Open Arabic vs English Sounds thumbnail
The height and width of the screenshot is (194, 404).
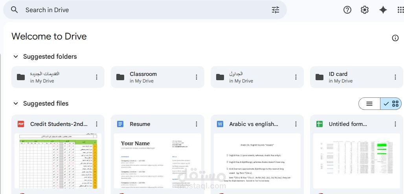click(x=257, y=161)
